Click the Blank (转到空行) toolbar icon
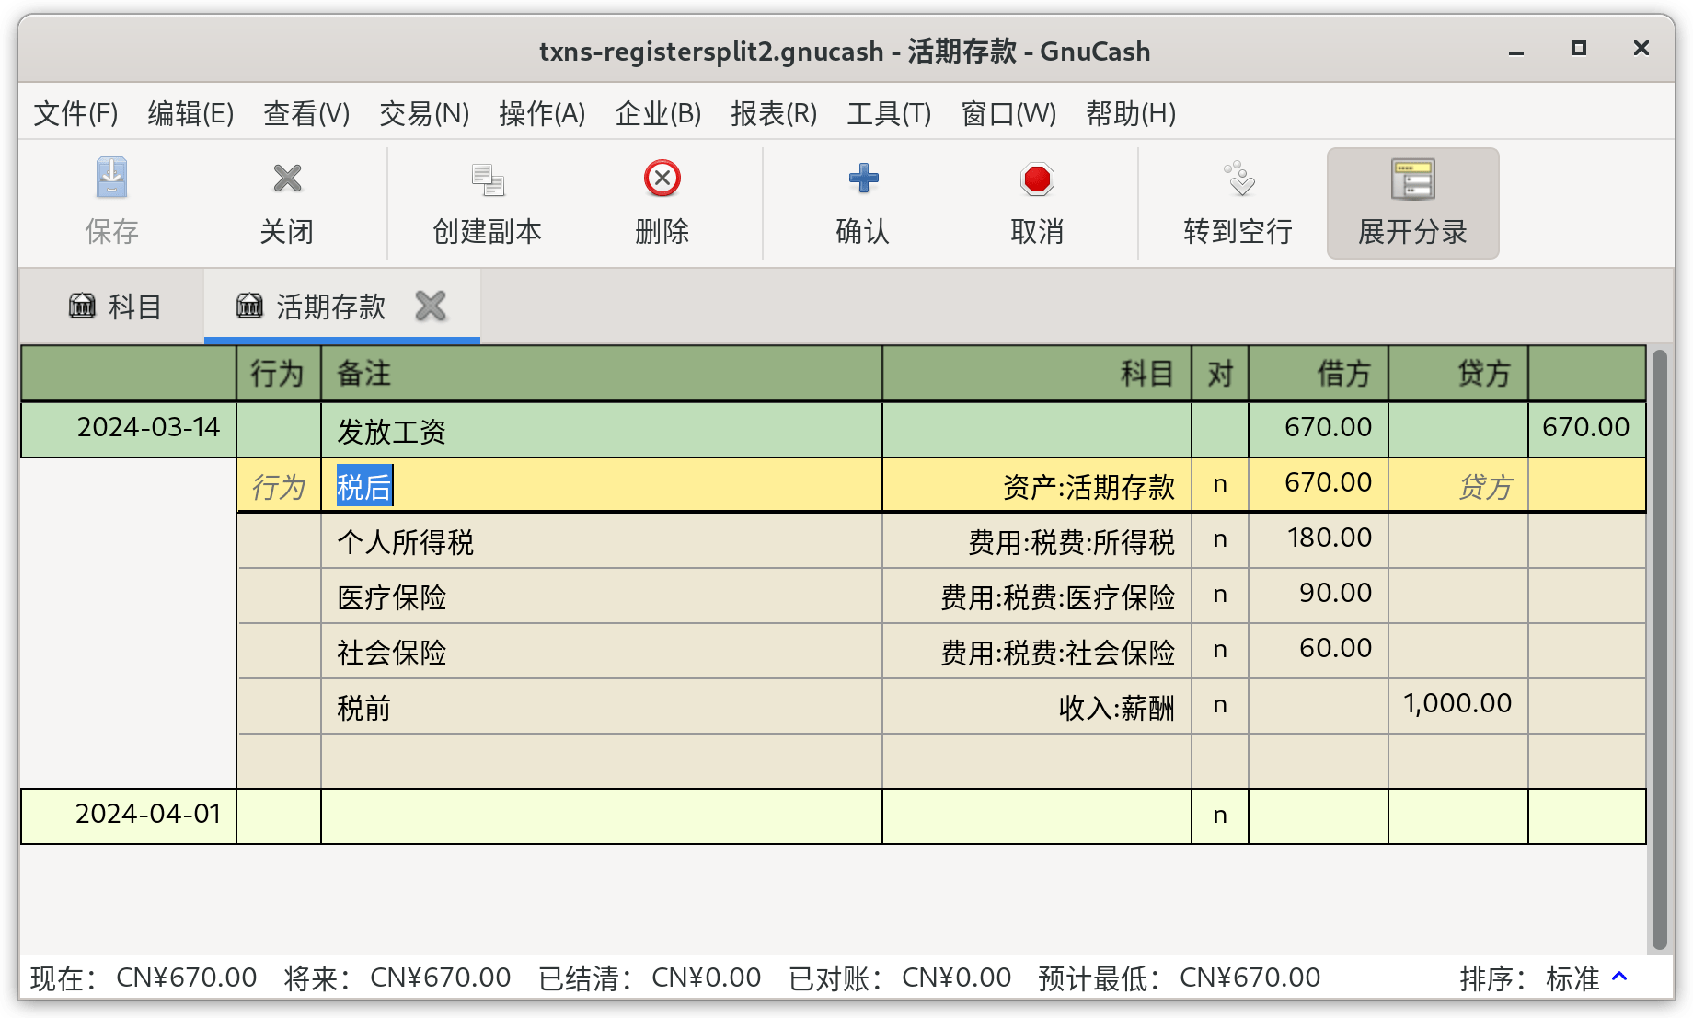This screenshot has width=1693, height=1018. [x=1238, y=179]
